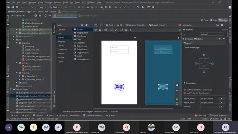
Task: Expand Declared Attributes section
Action: pyautogui.click(x=184, y=39)
